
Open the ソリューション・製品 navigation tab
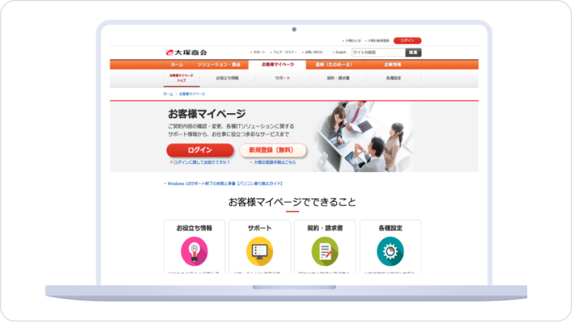(x=218, y=65)
